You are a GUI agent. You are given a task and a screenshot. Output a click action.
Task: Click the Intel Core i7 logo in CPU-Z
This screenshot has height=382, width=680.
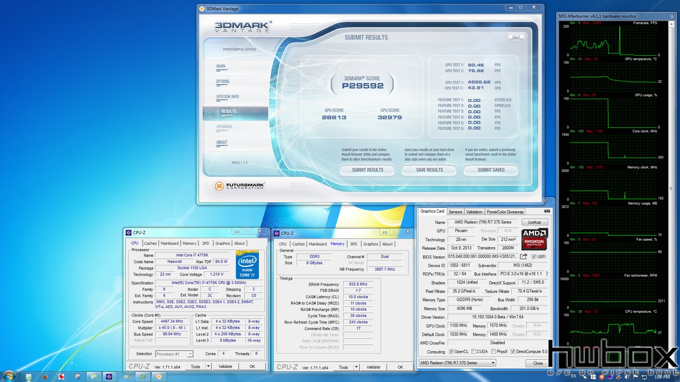[247, 265]
